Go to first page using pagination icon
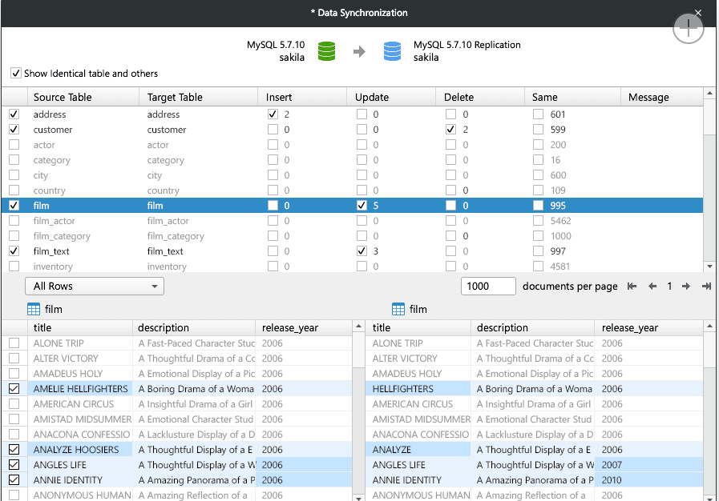 pyautogui.click(x=632, y=286)
